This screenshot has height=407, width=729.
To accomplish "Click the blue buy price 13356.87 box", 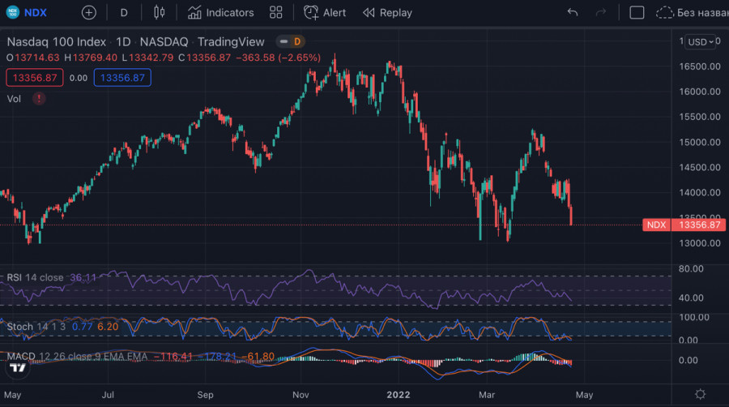I will (122, 78).
